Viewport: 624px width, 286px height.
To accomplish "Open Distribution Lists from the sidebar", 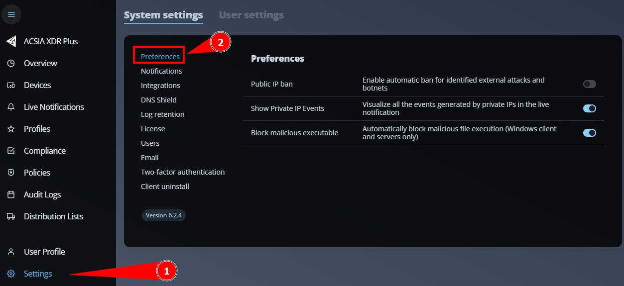I will [53, 216].
